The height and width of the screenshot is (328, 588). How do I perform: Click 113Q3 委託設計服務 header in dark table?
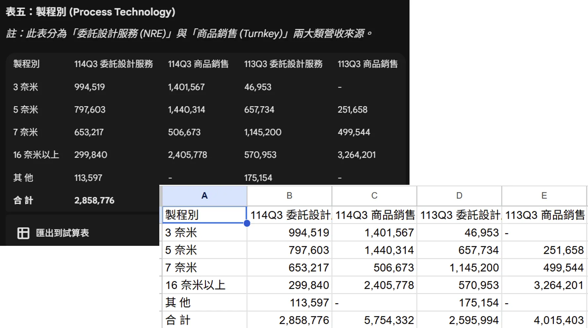[283, 64]
